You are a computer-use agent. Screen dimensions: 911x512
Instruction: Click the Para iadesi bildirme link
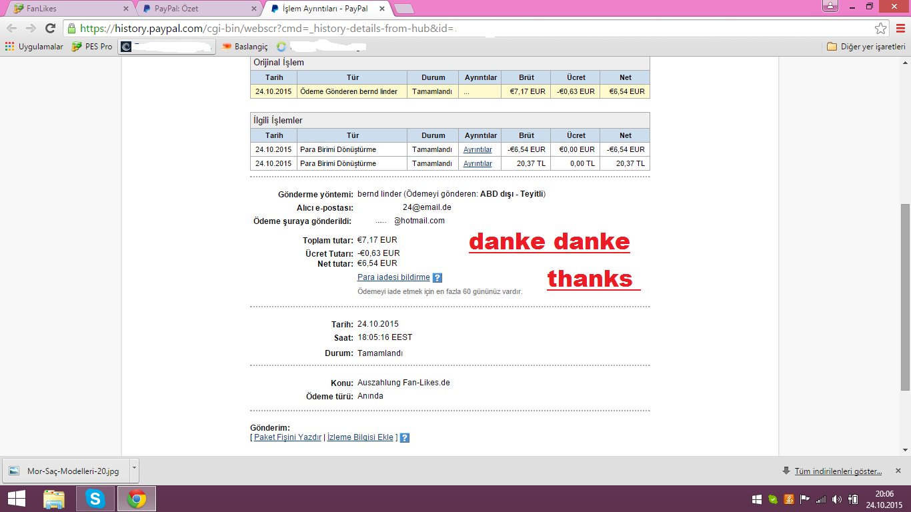393,277
